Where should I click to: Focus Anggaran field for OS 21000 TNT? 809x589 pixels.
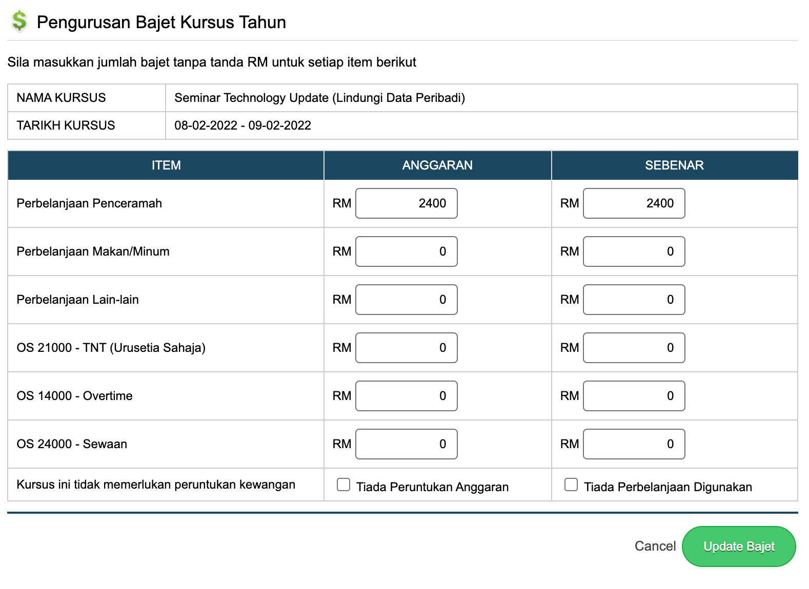coord(407,348)
